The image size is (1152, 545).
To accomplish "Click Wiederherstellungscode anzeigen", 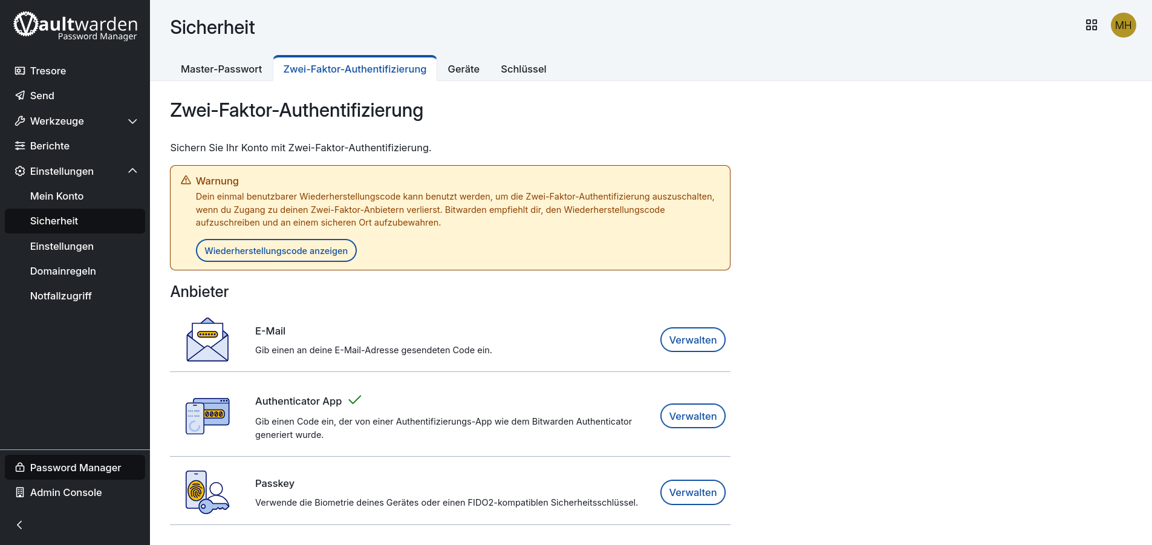I will pyautogui.click(x=276, y=250).
